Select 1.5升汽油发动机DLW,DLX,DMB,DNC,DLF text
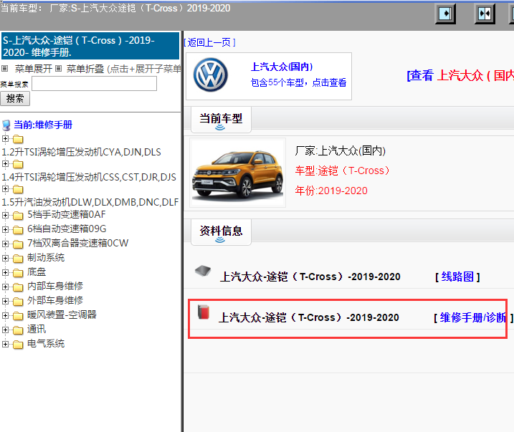 point(90,203)
